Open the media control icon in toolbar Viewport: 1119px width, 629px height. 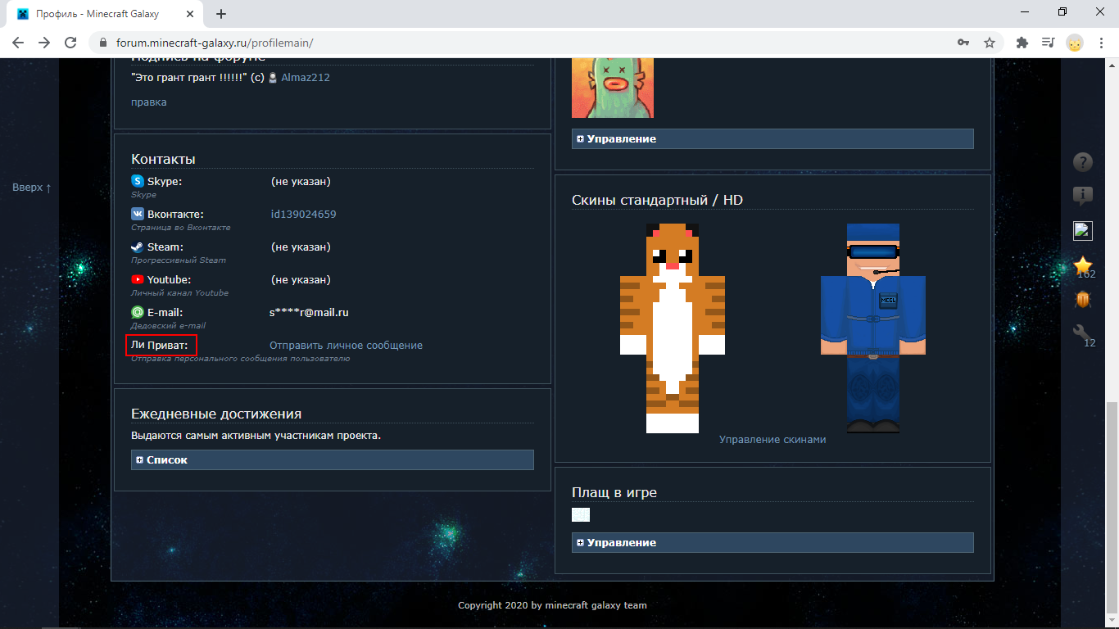click(x=1048, y=43)
